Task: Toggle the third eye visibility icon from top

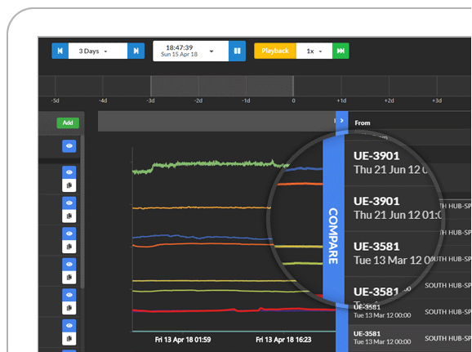Action: point(69,203)
